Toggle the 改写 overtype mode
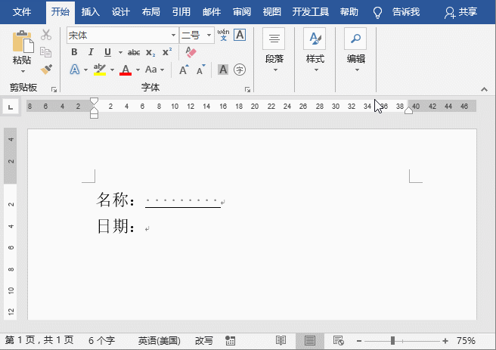The width and height of the screenshot is (496, 350). click(203, 340)
